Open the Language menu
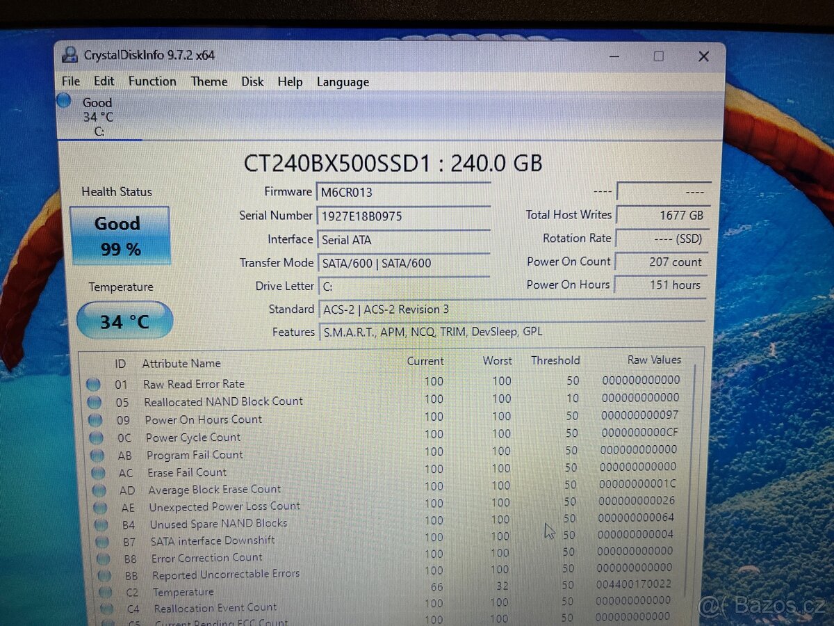The image size is (834, 626). tap(342, 81)
